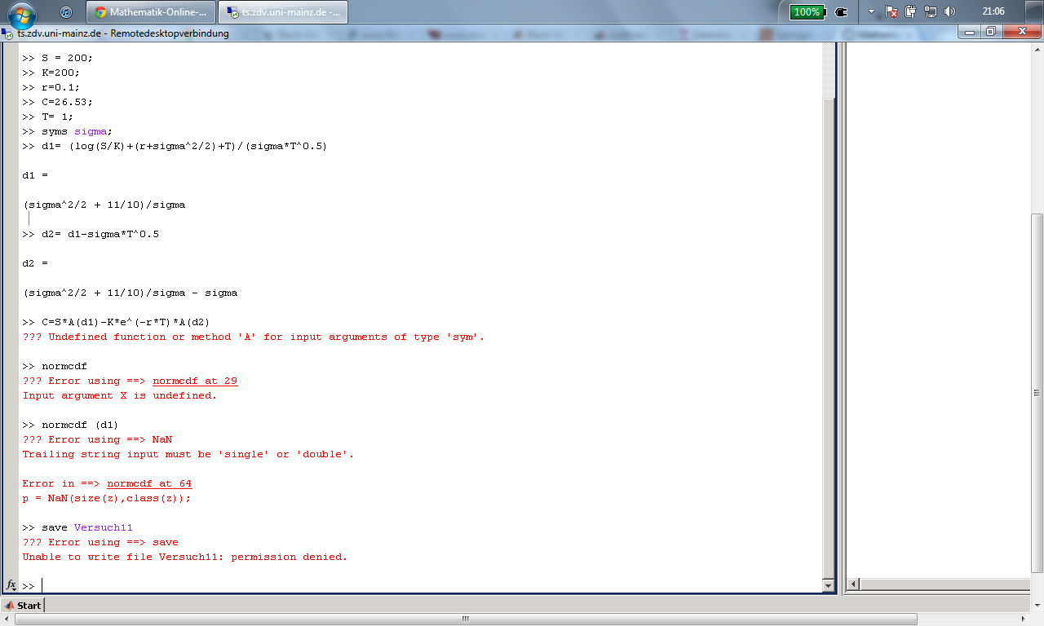Click the 100% battery indicator

[807, 12]
